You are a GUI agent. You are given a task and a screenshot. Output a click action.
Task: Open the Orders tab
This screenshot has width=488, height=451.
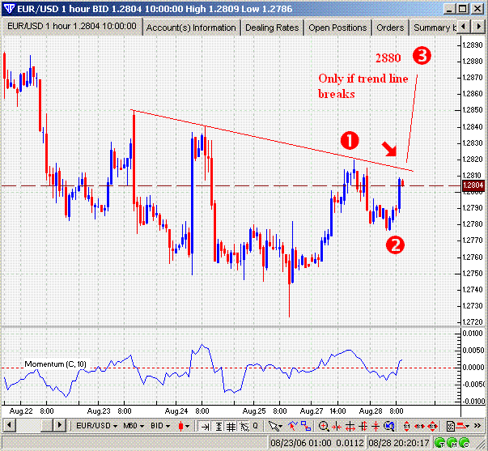[x=390, y=28]
